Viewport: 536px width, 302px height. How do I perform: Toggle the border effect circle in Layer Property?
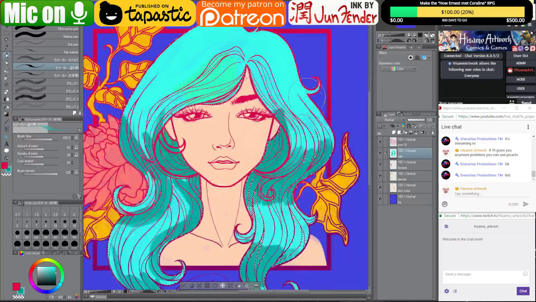point(411,57)
